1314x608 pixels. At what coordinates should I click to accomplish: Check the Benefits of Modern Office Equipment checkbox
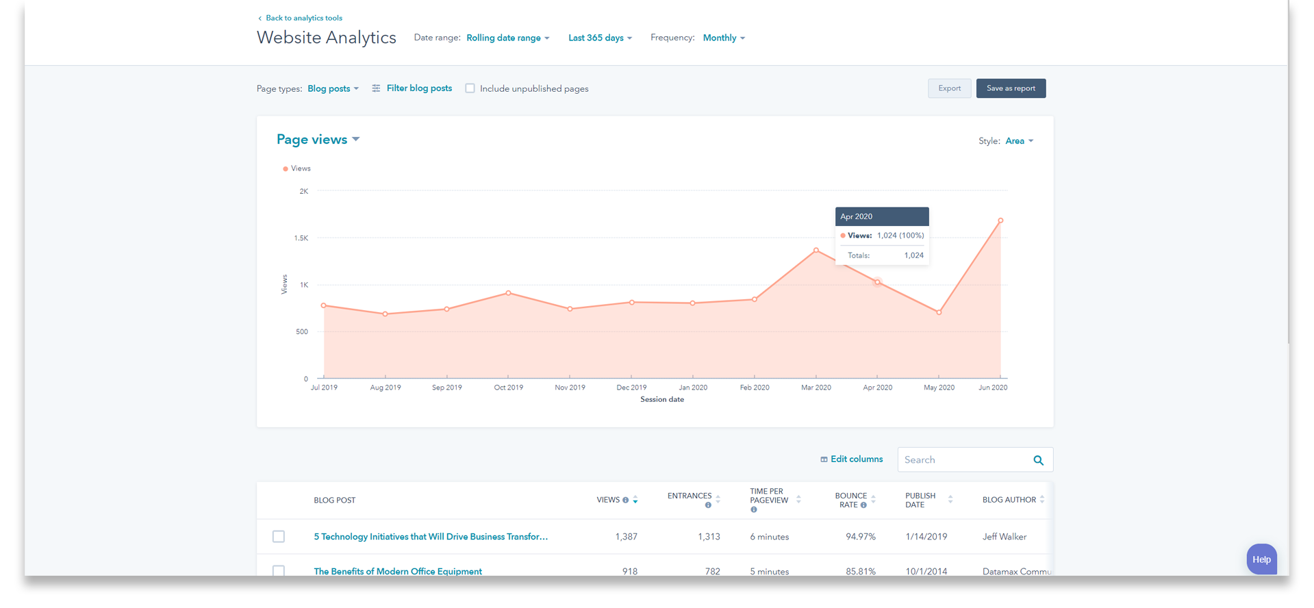click(279, 570)
